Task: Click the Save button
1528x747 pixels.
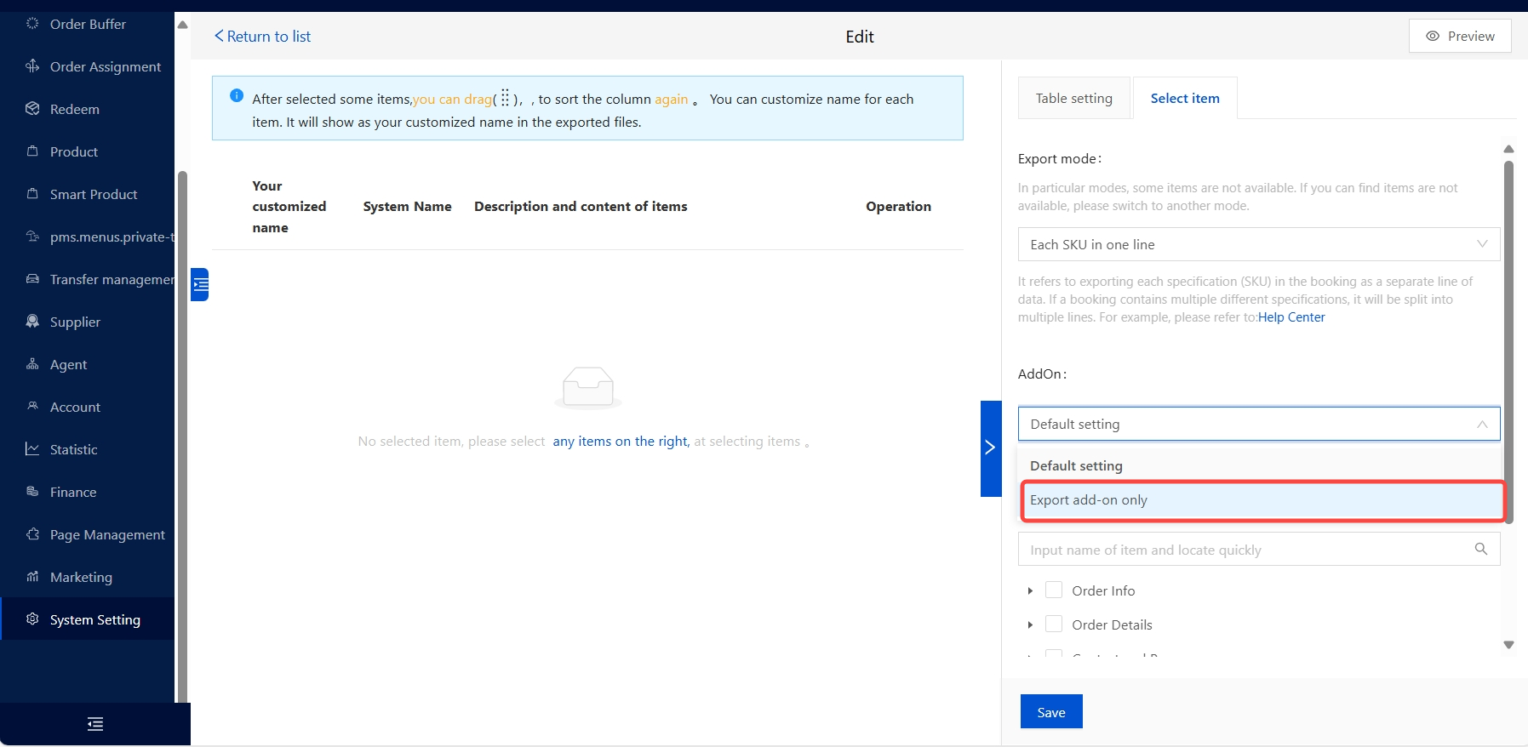Action: (x=1050, y=712)
